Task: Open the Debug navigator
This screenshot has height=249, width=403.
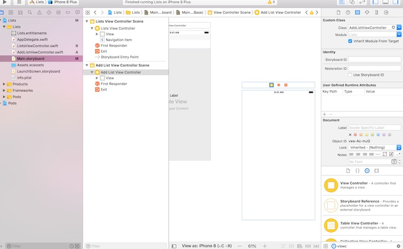Action: tap(58, 12)
